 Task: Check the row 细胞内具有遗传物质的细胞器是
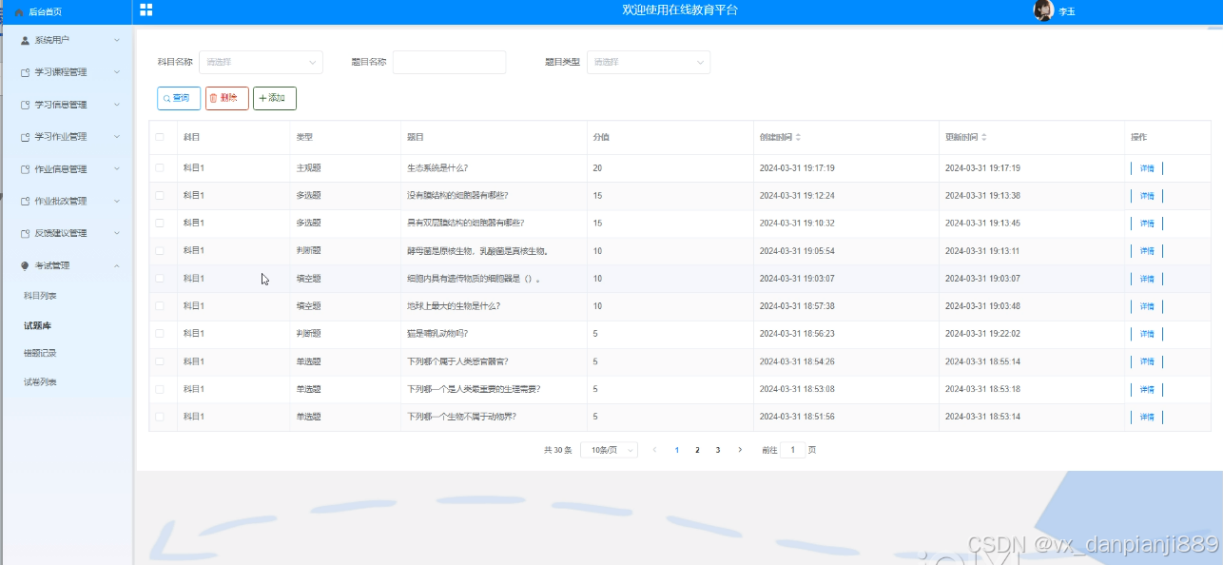(160, 279)
